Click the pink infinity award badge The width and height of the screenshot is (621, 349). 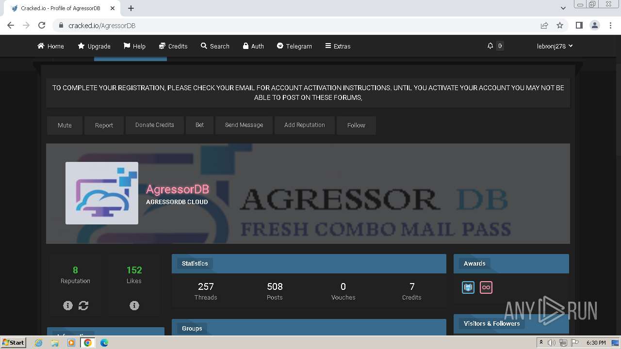[x=486, y=287]
